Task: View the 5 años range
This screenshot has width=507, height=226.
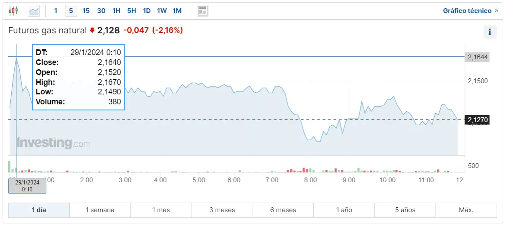Action: (405, 210)
